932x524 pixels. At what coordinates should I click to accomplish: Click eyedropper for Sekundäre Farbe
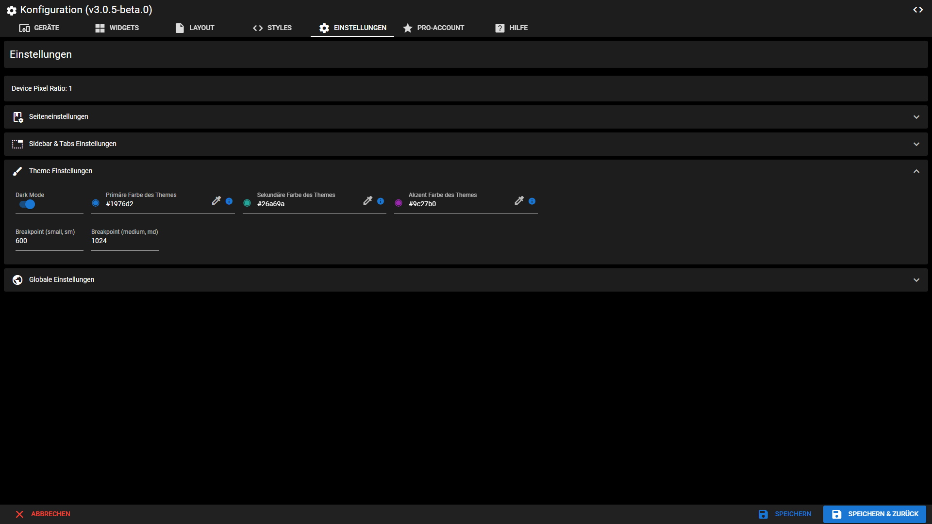click(x=368, y=201)
